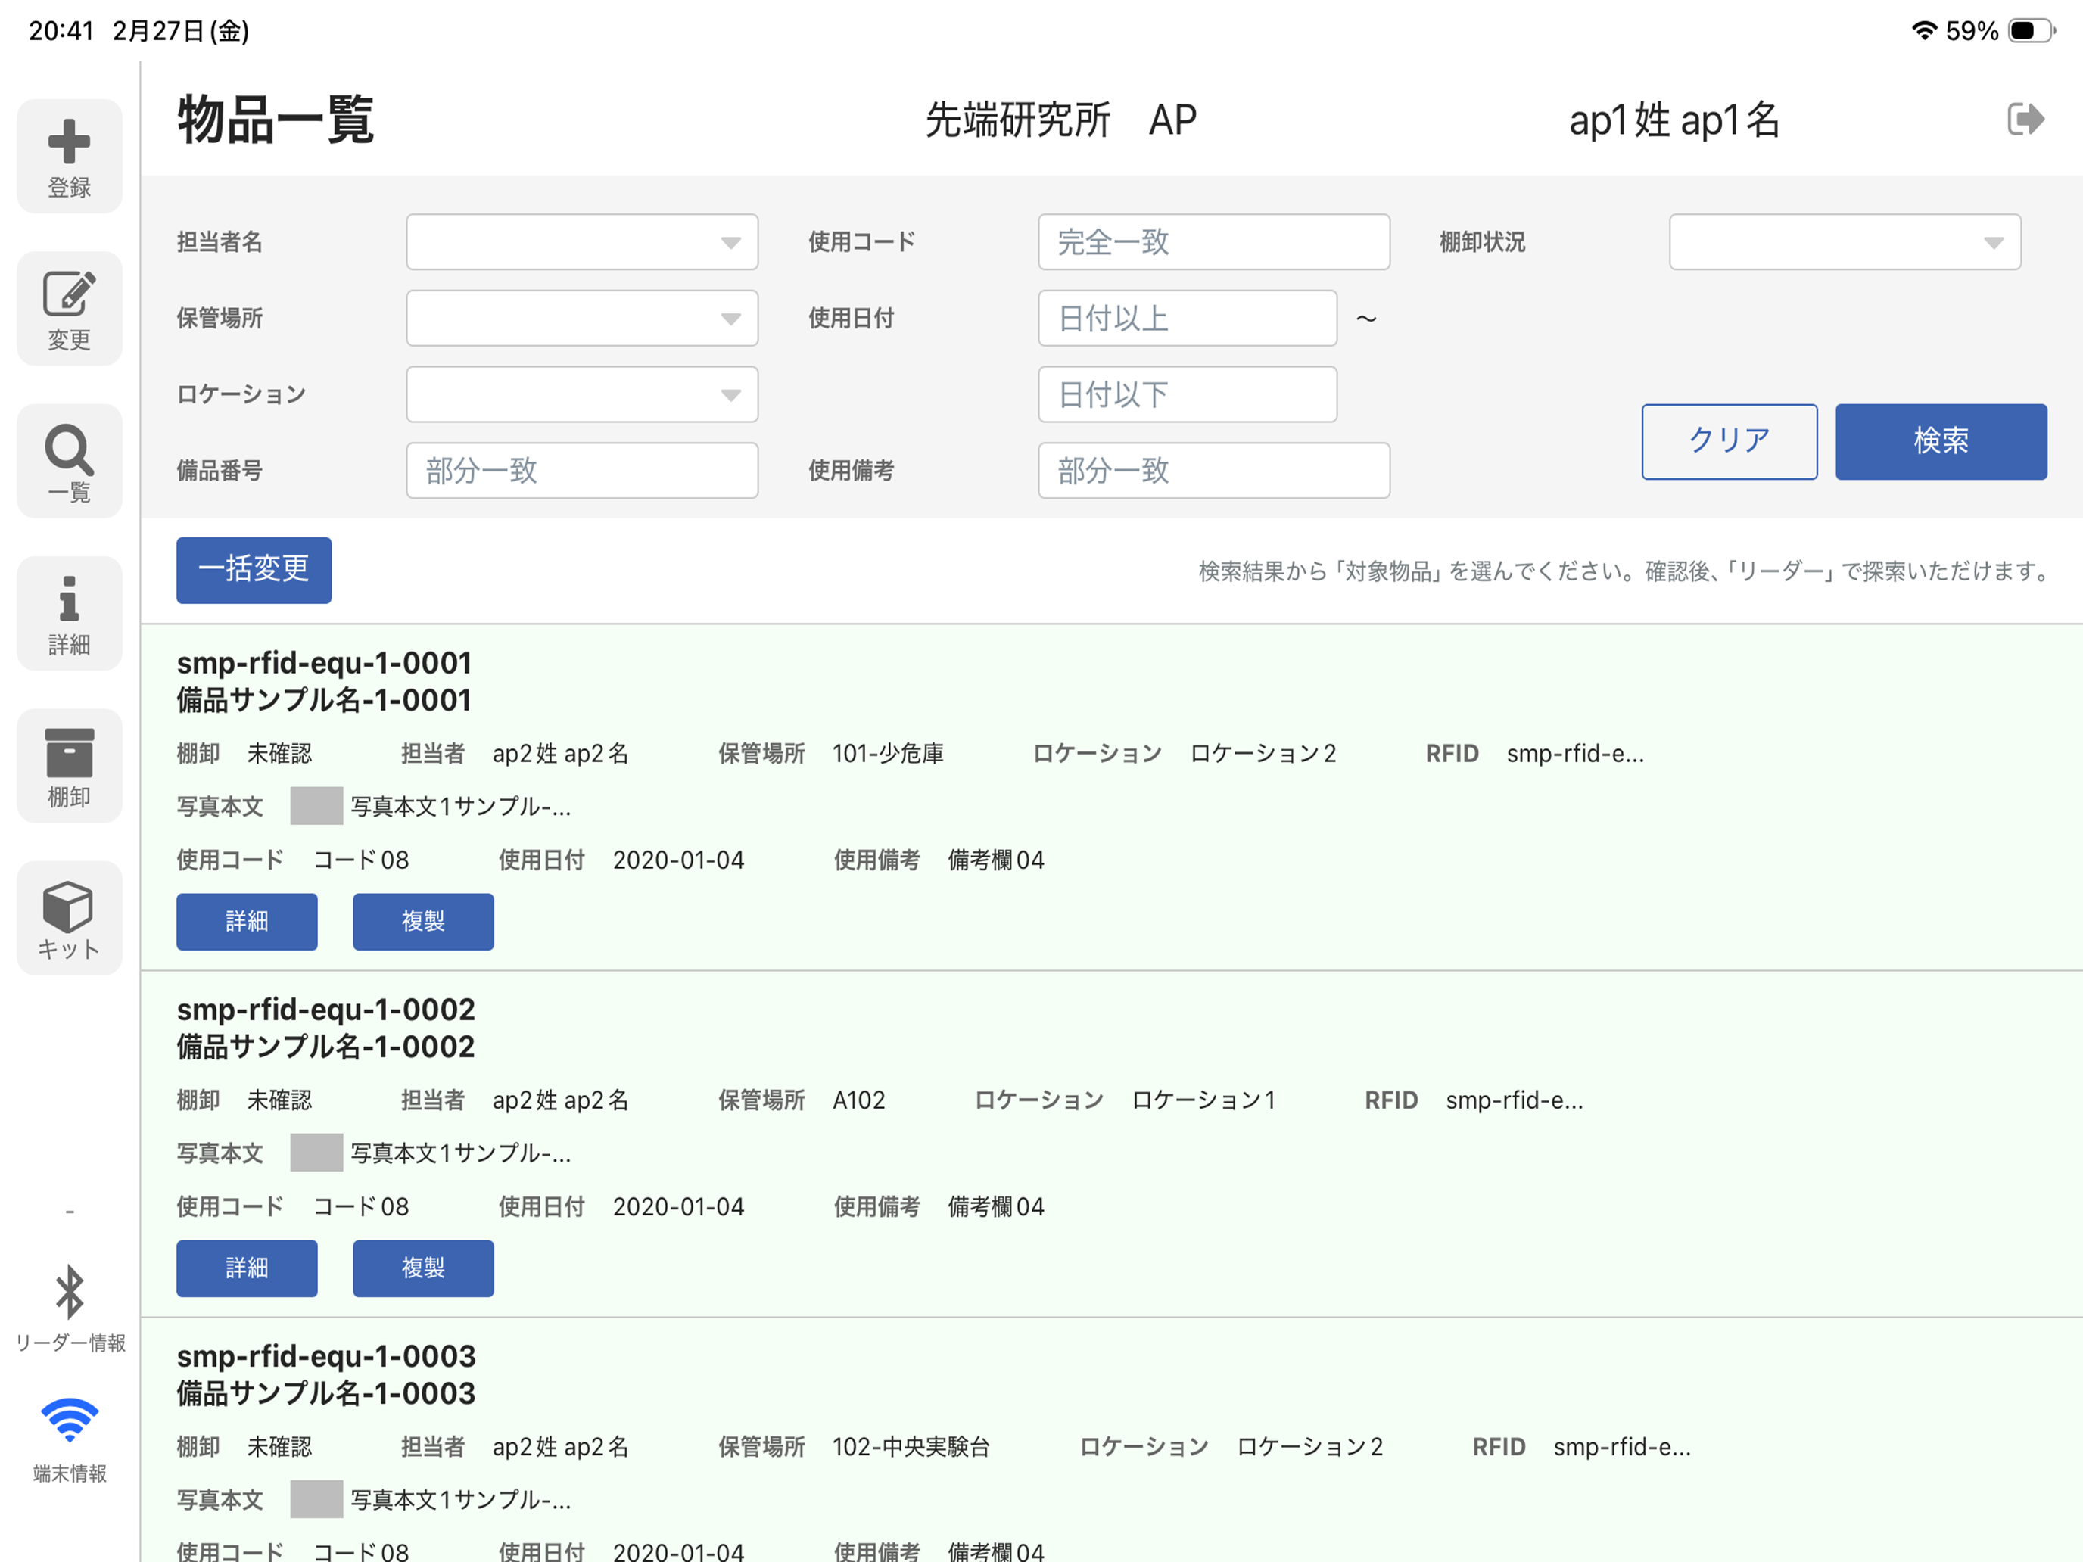Click 先端研究所 AP header text
This screenshot has width=2083, height=1562.
[x=1060, y=120]
